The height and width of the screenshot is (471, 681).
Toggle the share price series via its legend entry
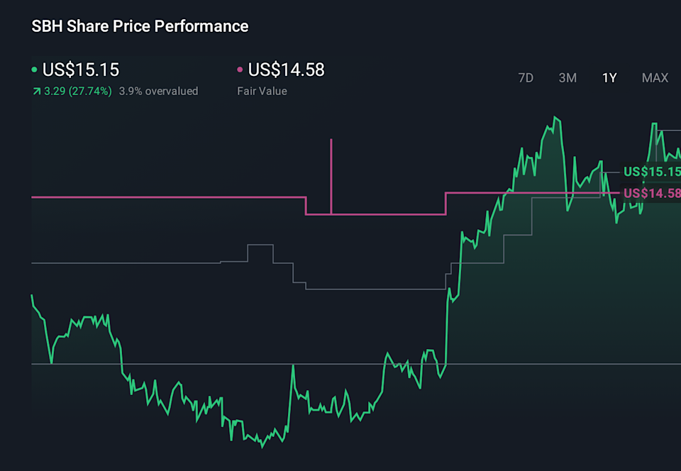pyautogui.click(x=80, y=70)
